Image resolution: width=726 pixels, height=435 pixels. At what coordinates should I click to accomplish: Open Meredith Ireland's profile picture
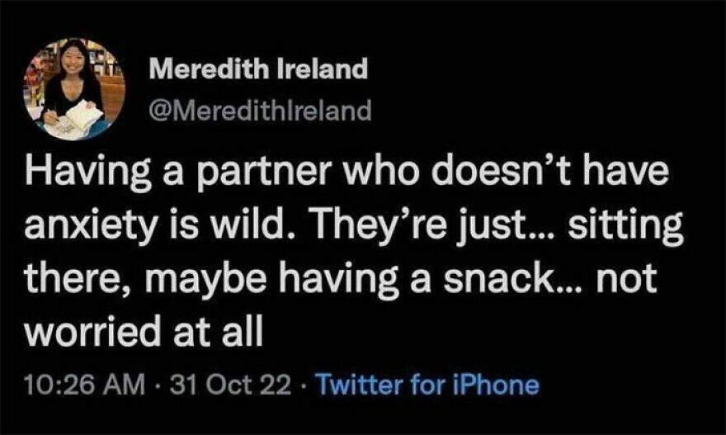click(75, 88)
